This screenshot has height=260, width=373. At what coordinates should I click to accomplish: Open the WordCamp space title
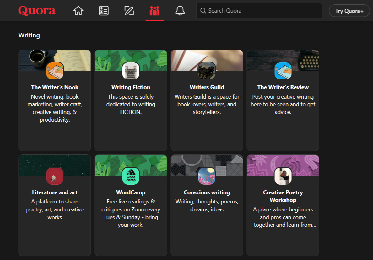coord(131,192)
